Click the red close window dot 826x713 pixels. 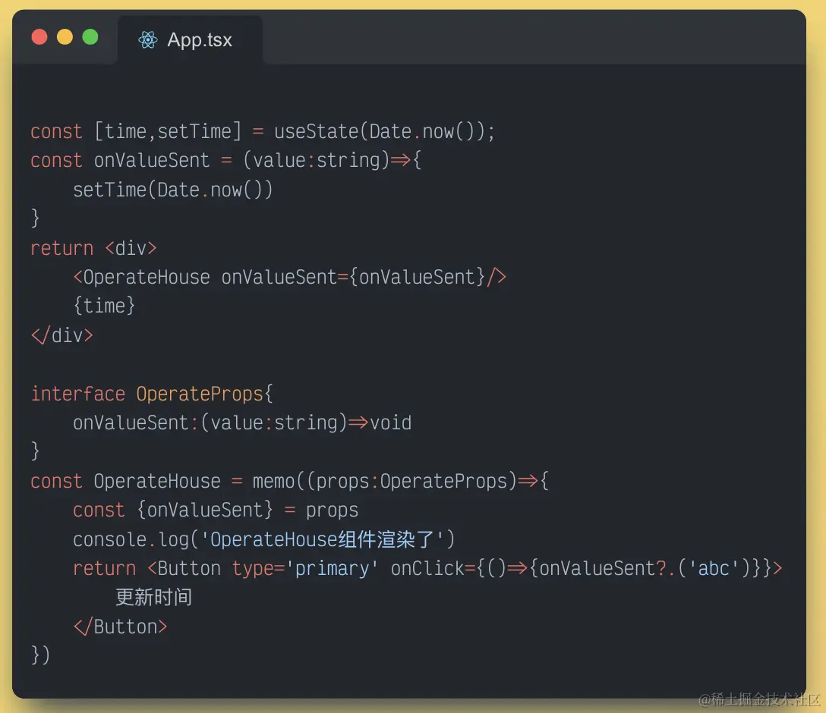point(39,37)
